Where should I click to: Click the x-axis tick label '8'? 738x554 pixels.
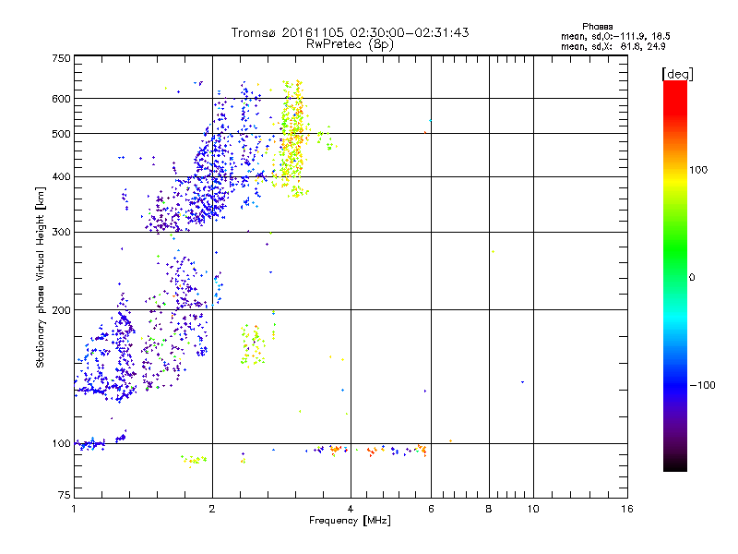pyautogui.click(x=489, y=509)
